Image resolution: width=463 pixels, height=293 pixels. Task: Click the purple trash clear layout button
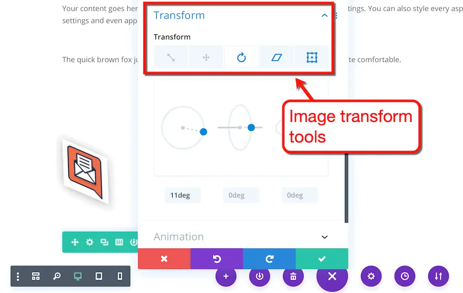[293, 276]
